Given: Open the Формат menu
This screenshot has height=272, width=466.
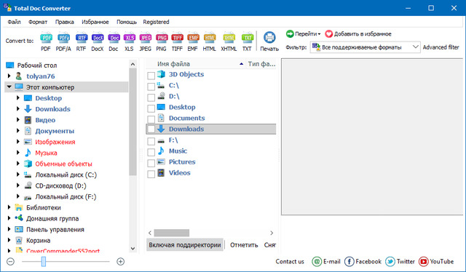Looking at the screenshot, I should tap(38, 22).
